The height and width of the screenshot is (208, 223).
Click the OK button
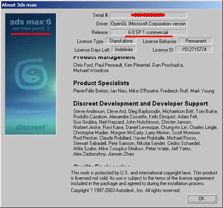pyautogui.click(x=202, y=199)
